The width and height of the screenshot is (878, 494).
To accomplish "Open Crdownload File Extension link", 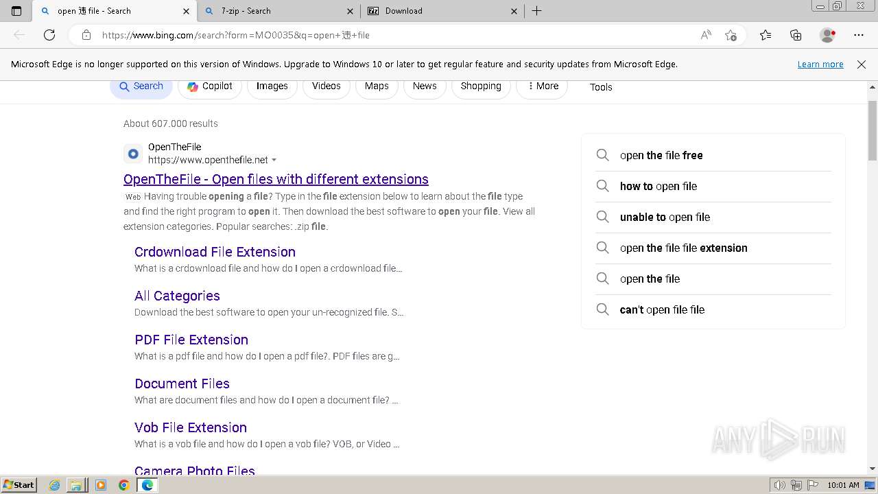I will [x=215, y=252].
